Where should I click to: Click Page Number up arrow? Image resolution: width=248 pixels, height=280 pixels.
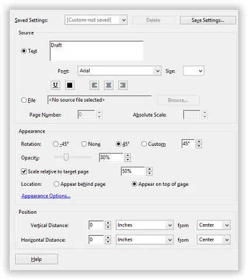[x=99, y=112]
